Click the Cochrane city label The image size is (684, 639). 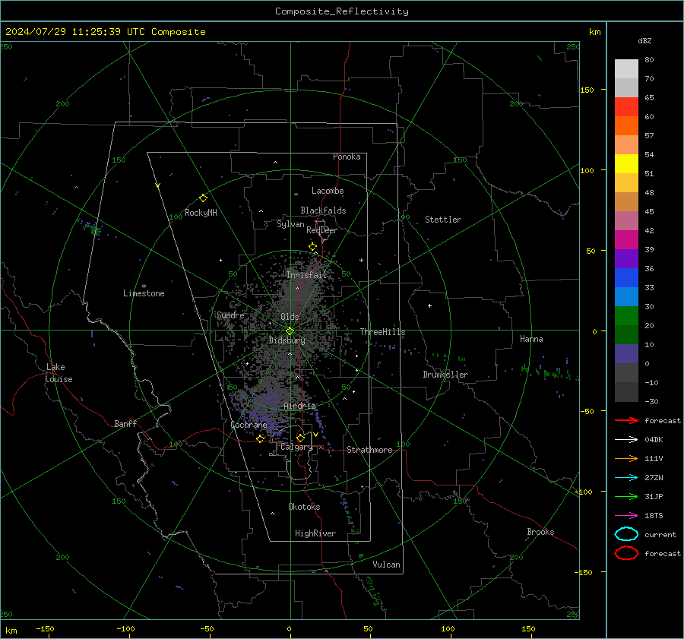pyautogui.click(x=249, y=425)
